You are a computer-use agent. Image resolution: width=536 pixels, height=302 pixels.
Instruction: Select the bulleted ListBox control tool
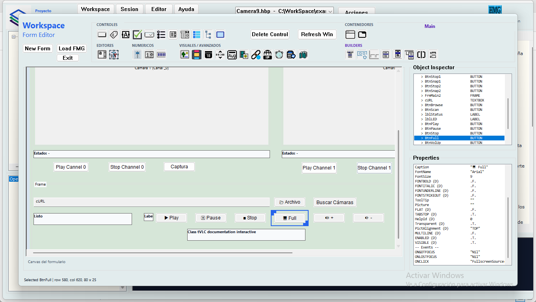161,35
